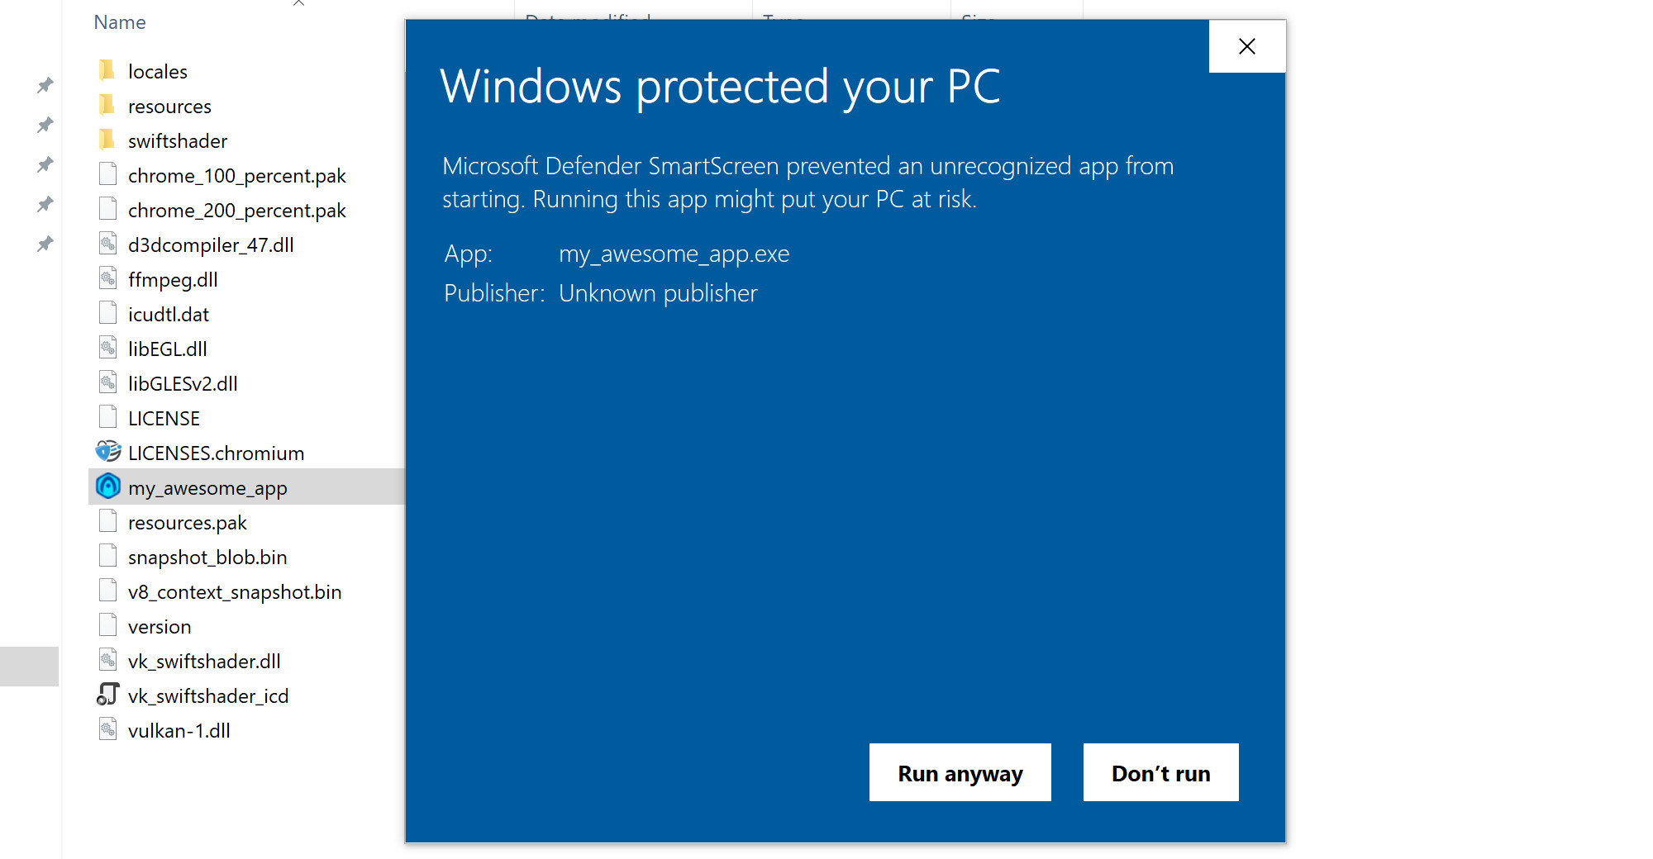Viewport: 1653px width, 859px height.
Task: Select 'LICENSE' file name
Action: tap(164, 419)
